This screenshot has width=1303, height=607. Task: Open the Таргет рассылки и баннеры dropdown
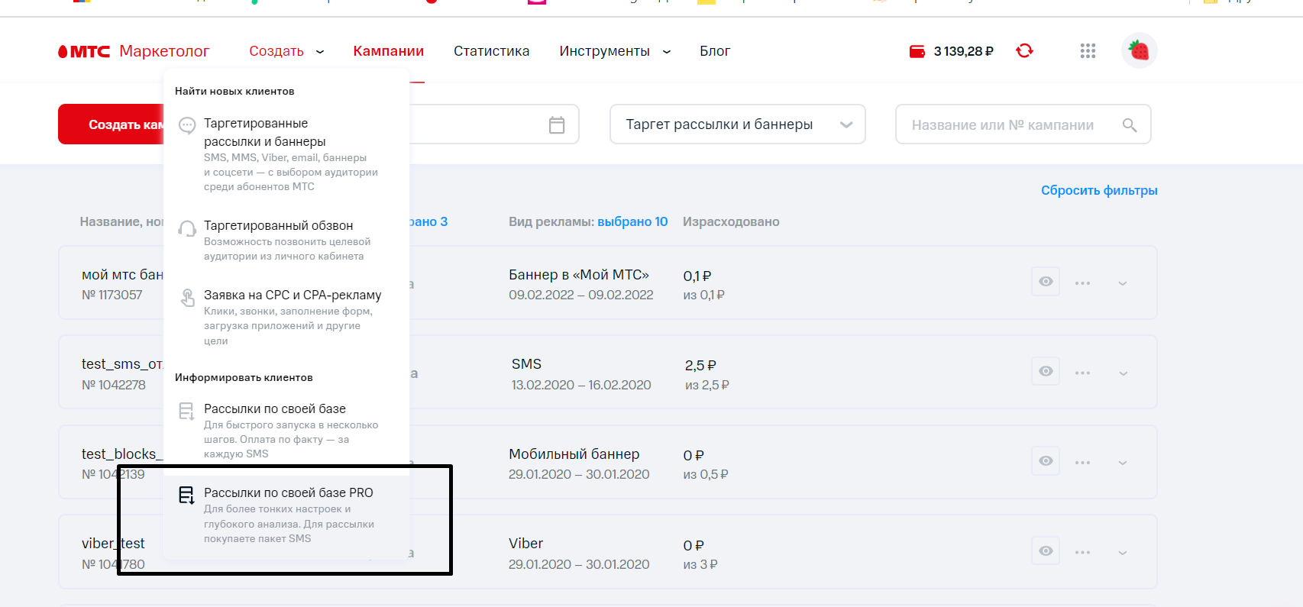738,124
